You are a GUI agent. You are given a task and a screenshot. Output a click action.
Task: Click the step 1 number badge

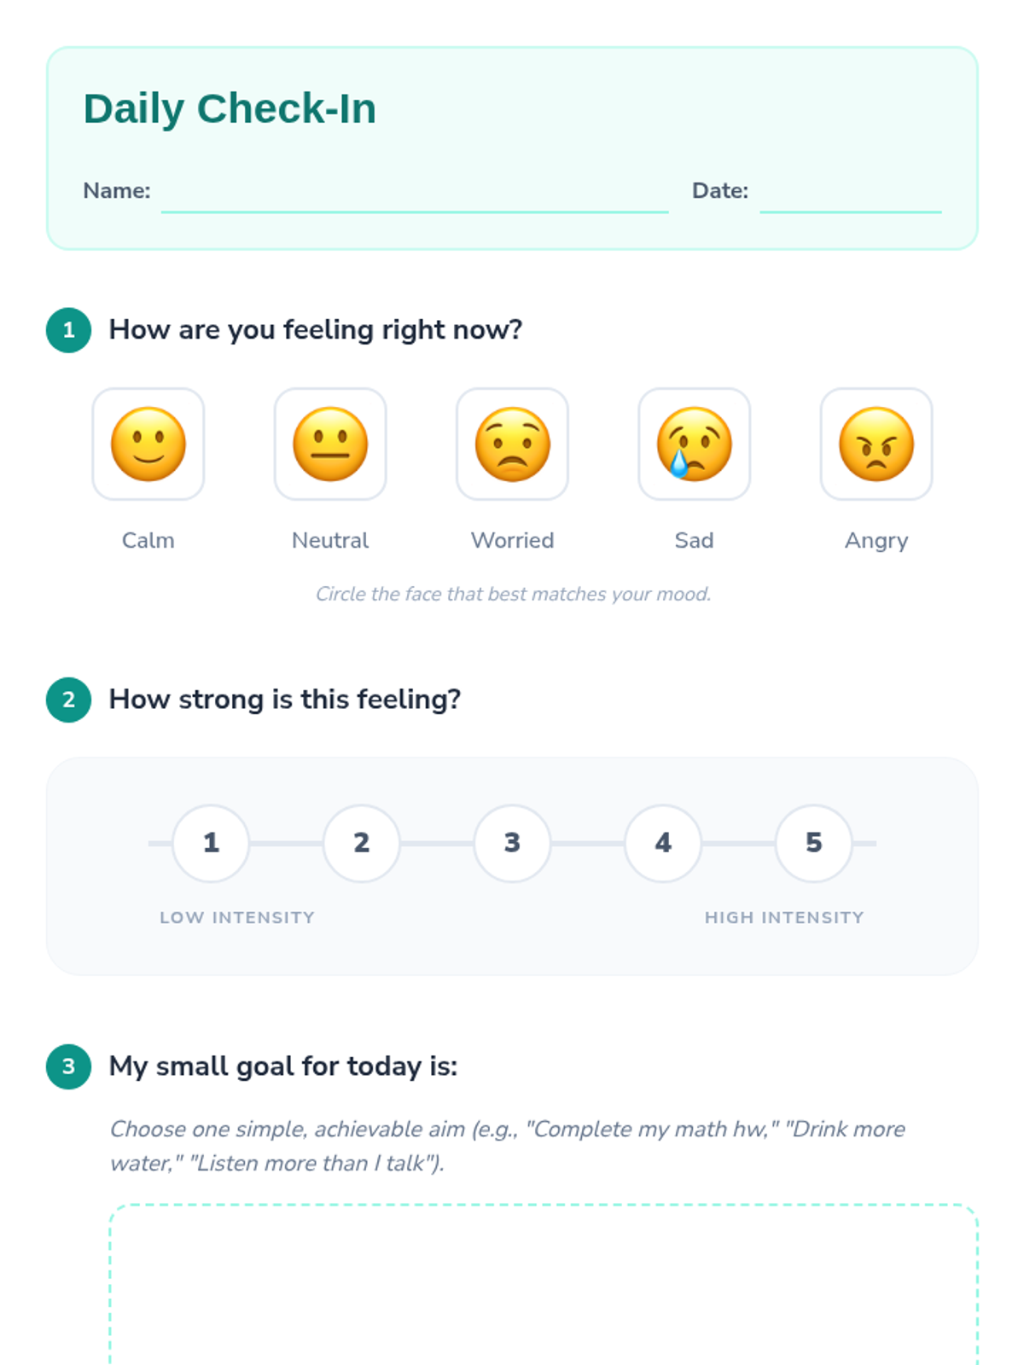coord(69,330)
